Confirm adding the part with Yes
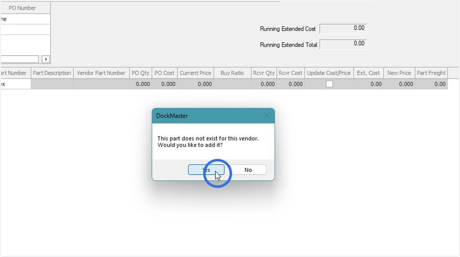This screenshot has height=257, width=460. pyautogui.click(x=206, y=170)
